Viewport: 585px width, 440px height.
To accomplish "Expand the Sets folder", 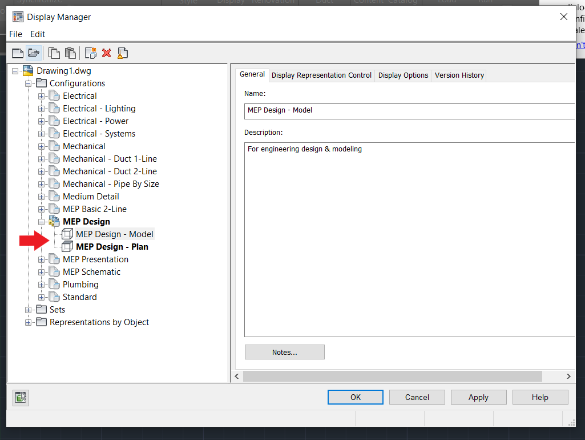I will [28, 309].
